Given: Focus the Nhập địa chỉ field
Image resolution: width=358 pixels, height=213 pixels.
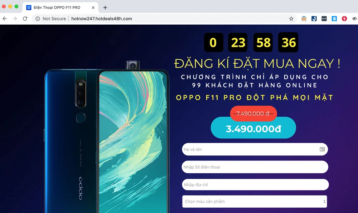Looking at the screenshot, I should pos(255,184).
